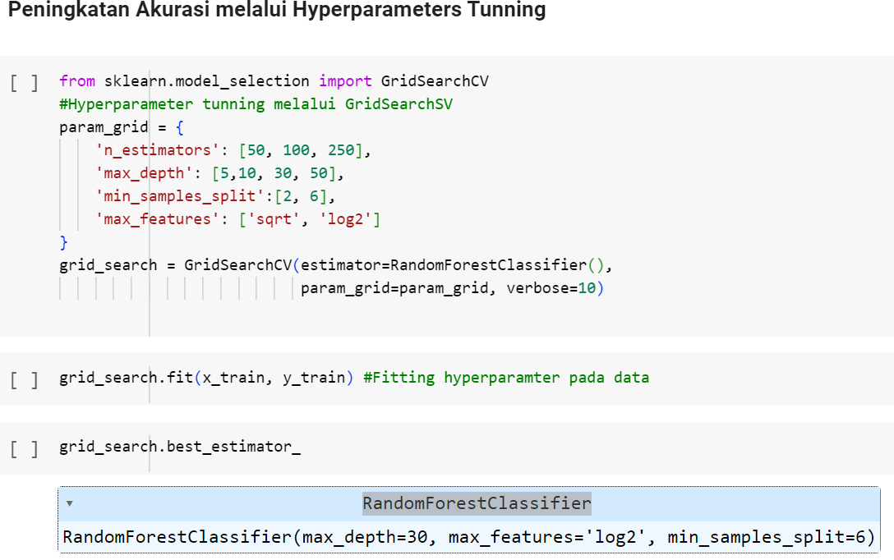894x560 pixels.
Task: Click the verbose=10 argument
Action: pos(555,288)
